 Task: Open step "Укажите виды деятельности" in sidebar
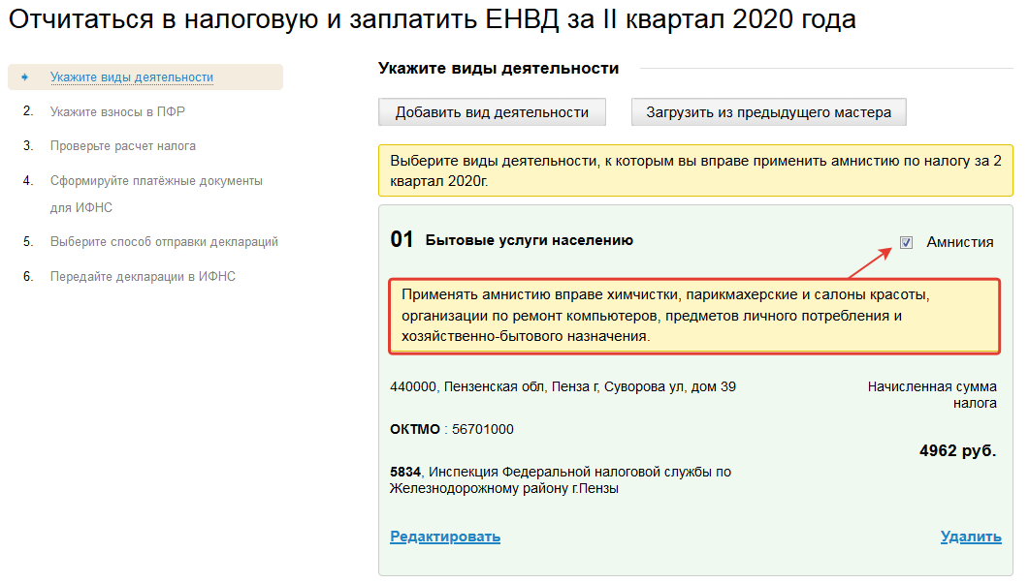132,77
